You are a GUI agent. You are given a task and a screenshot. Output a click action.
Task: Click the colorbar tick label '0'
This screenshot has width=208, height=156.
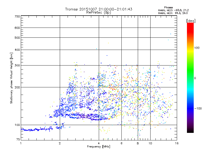(195, 78)
